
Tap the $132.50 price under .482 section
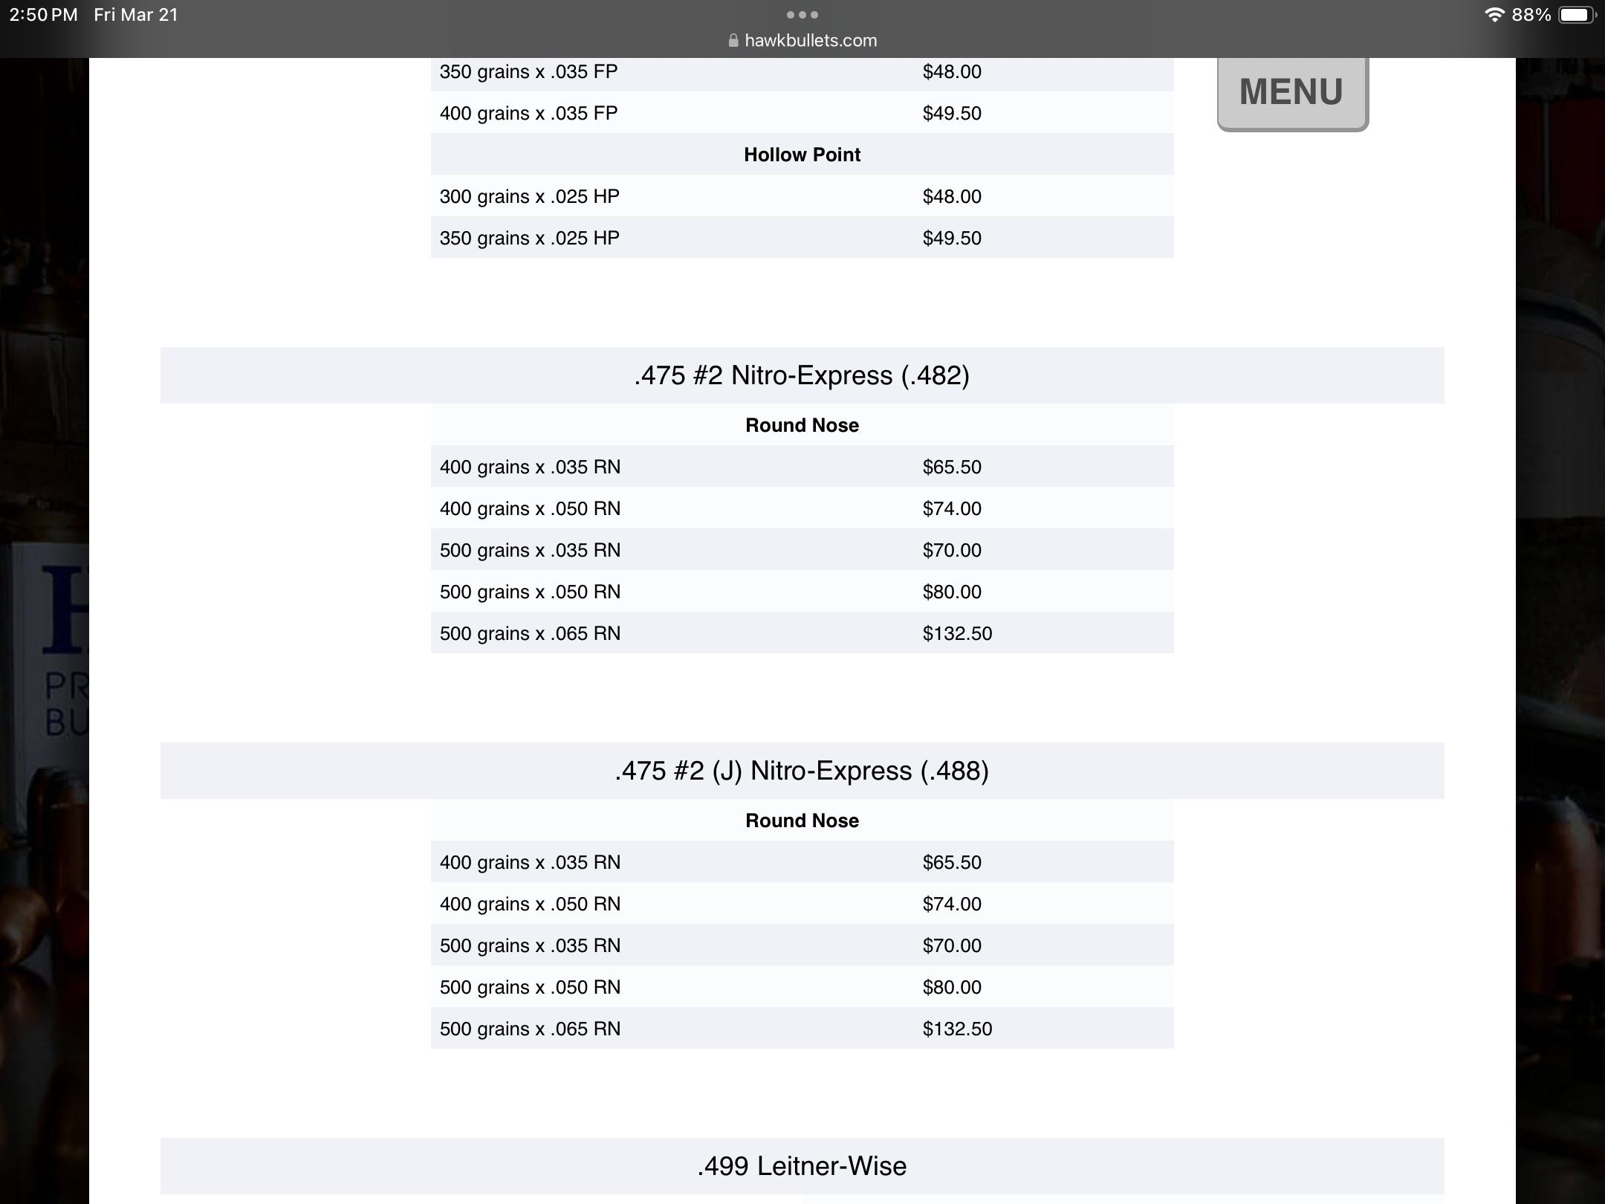pyautogui.click(x=957, y=633)
